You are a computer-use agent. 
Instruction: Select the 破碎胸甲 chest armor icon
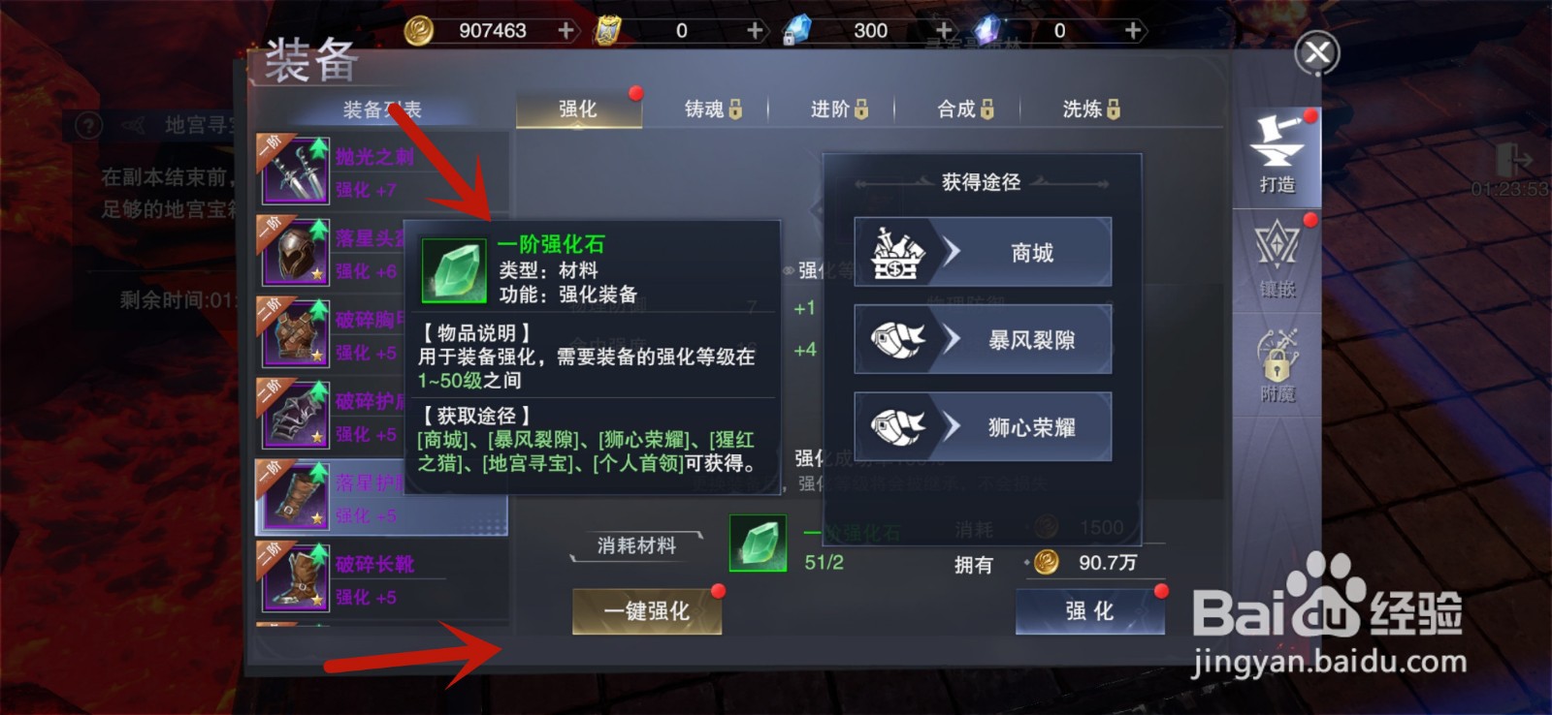point(294,332)
